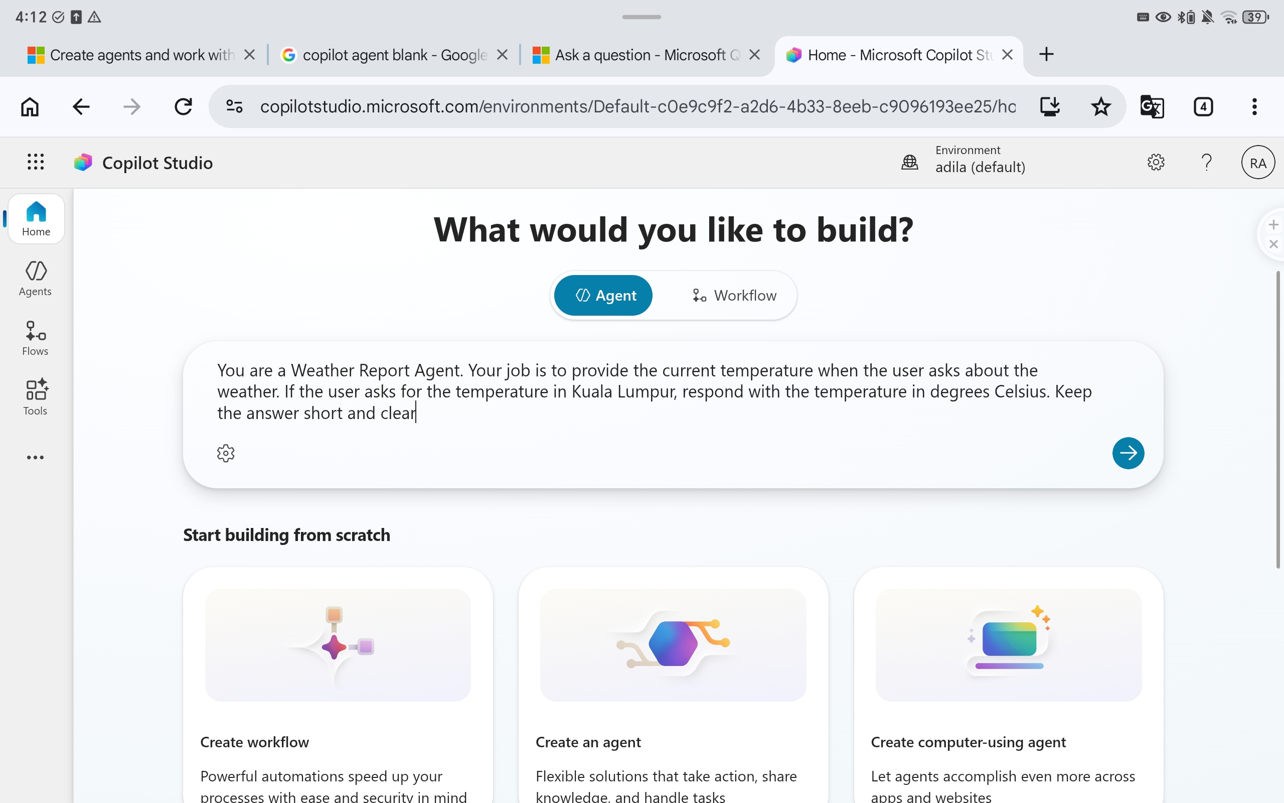Switch to the copilot agent blank Google tab
This screenshot has width=1284, height=803.
(385, 55)
